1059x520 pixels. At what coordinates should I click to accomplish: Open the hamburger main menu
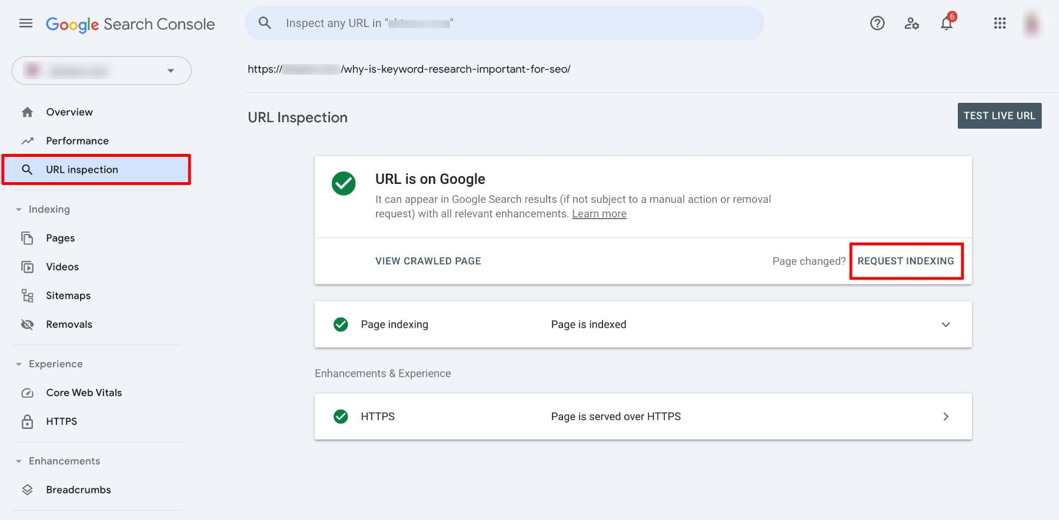(26, 24)
